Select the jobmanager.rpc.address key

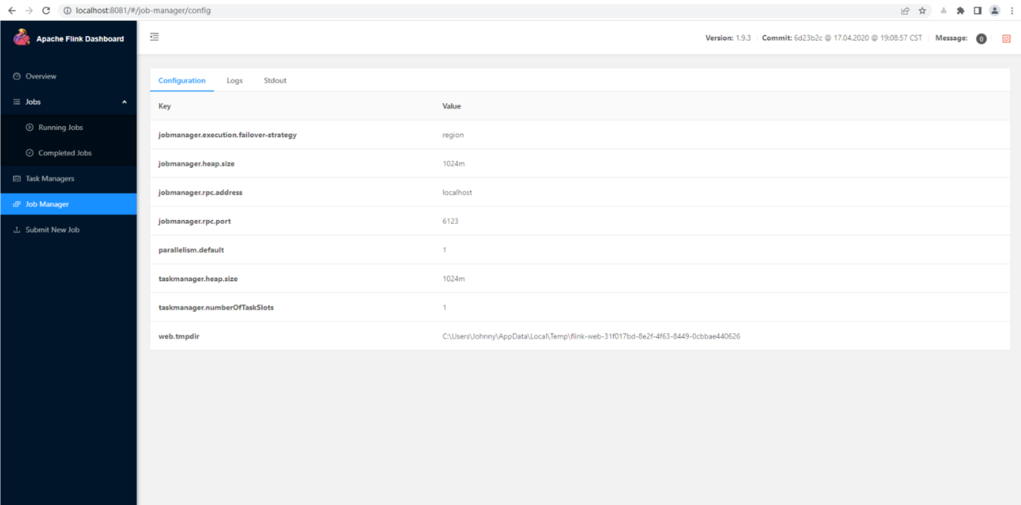tap(200, 192)
